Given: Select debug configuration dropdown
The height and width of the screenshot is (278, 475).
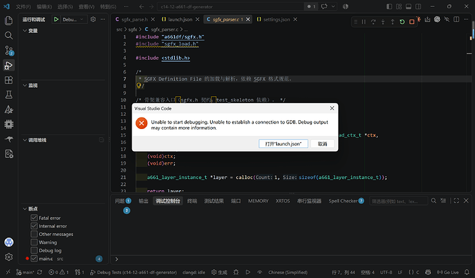Looking at the screenshot, I should tap(73, 19).
